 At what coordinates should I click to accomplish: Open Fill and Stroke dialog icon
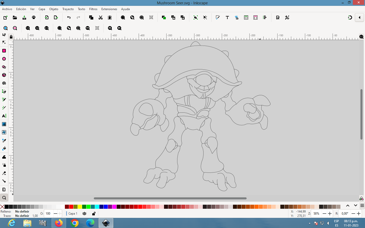218,17
